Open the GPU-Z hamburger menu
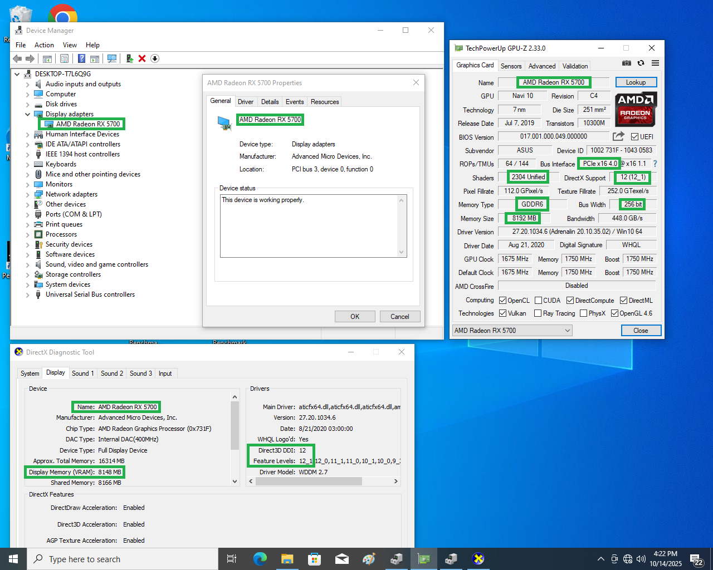This screenshot has height=570, width=713. [655, 63]
